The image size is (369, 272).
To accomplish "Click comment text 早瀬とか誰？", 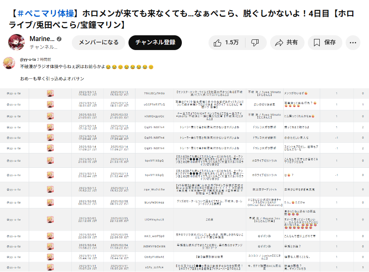I will 292,246.
